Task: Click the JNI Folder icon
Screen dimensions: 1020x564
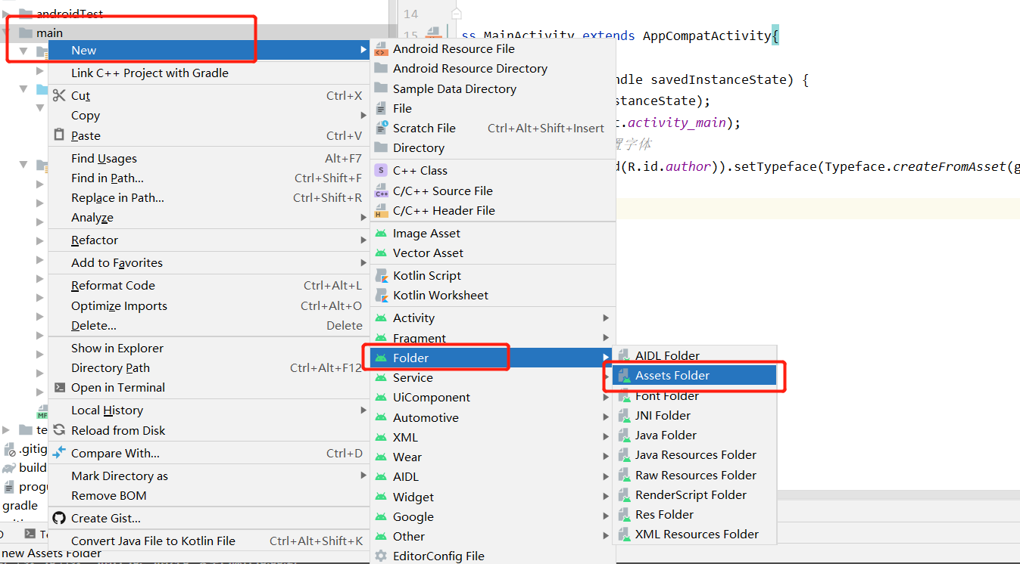Action: coord(624,415)
